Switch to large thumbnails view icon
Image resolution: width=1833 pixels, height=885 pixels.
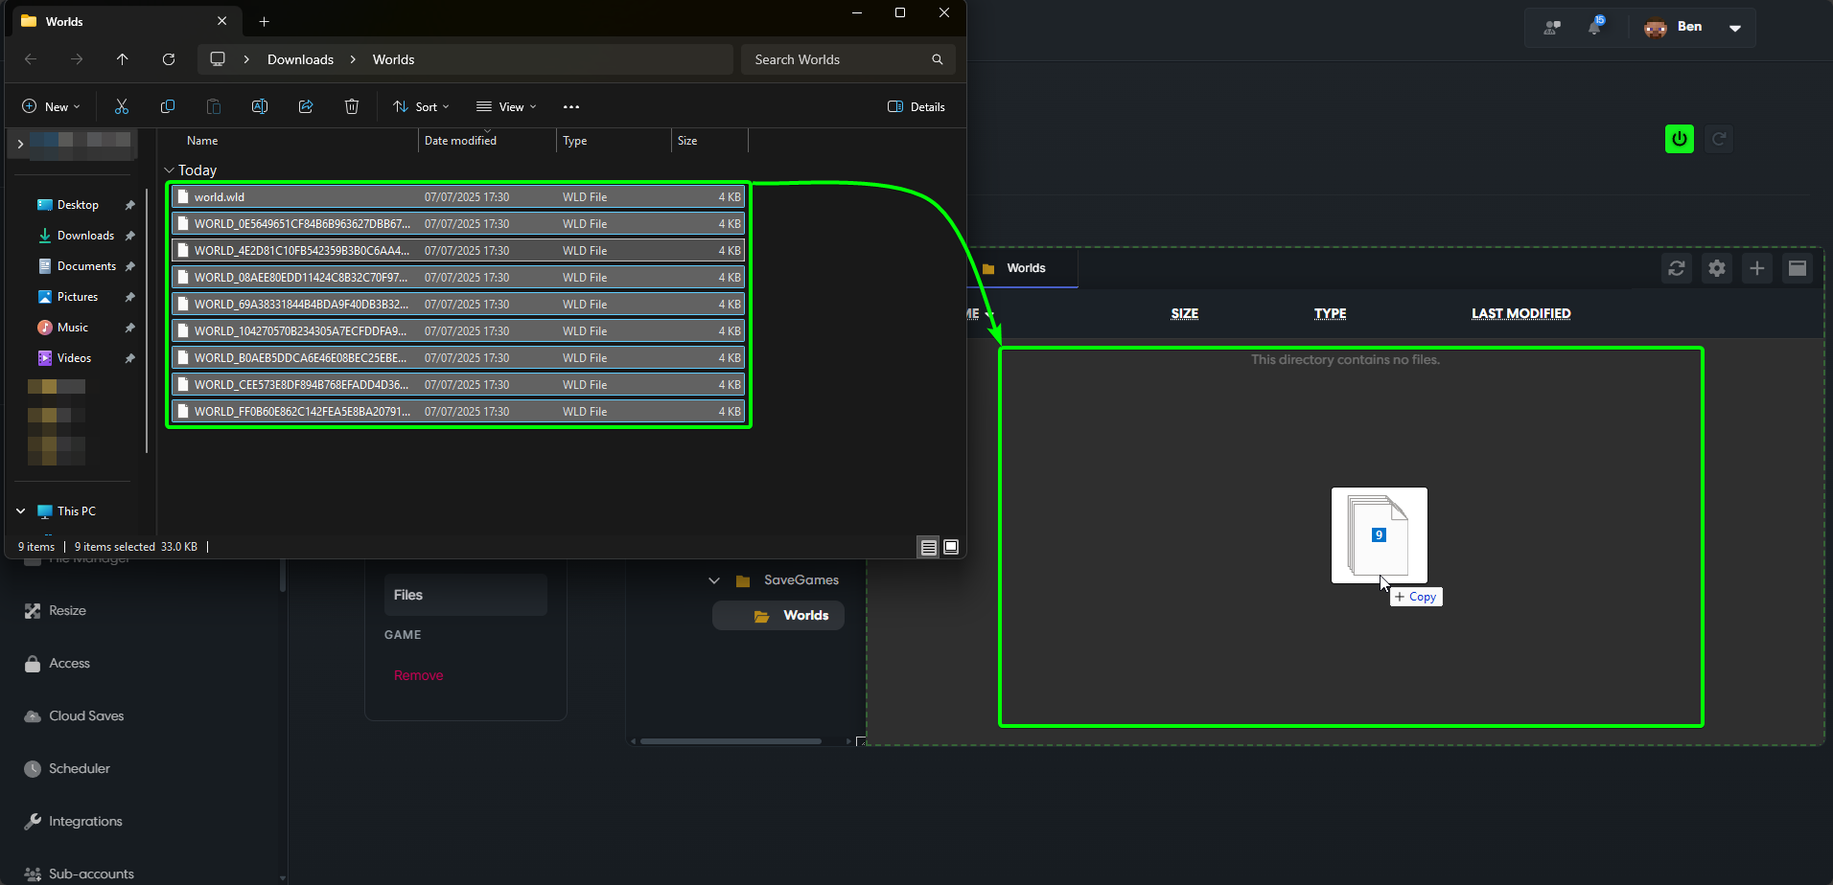pos(951,547)
